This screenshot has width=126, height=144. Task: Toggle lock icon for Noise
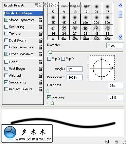click(x=40, y=62)
